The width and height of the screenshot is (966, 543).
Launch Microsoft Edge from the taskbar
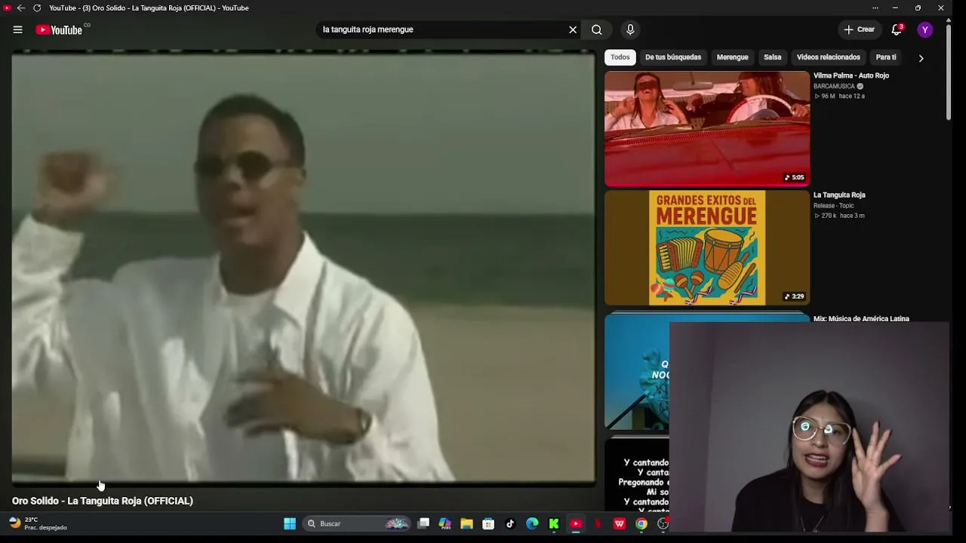[x=532, y=523]
